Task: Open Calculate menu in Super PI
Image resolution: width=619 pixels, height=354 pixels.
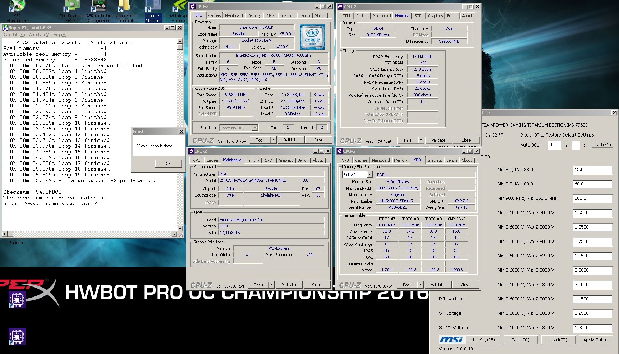Action: click(x=14, y=35)
